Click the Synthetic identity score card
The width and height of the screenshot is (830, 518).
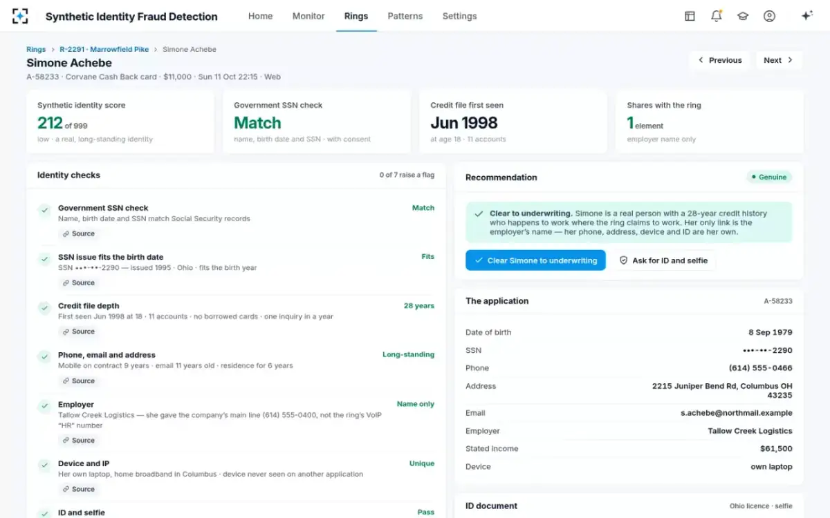coord(120,122)
